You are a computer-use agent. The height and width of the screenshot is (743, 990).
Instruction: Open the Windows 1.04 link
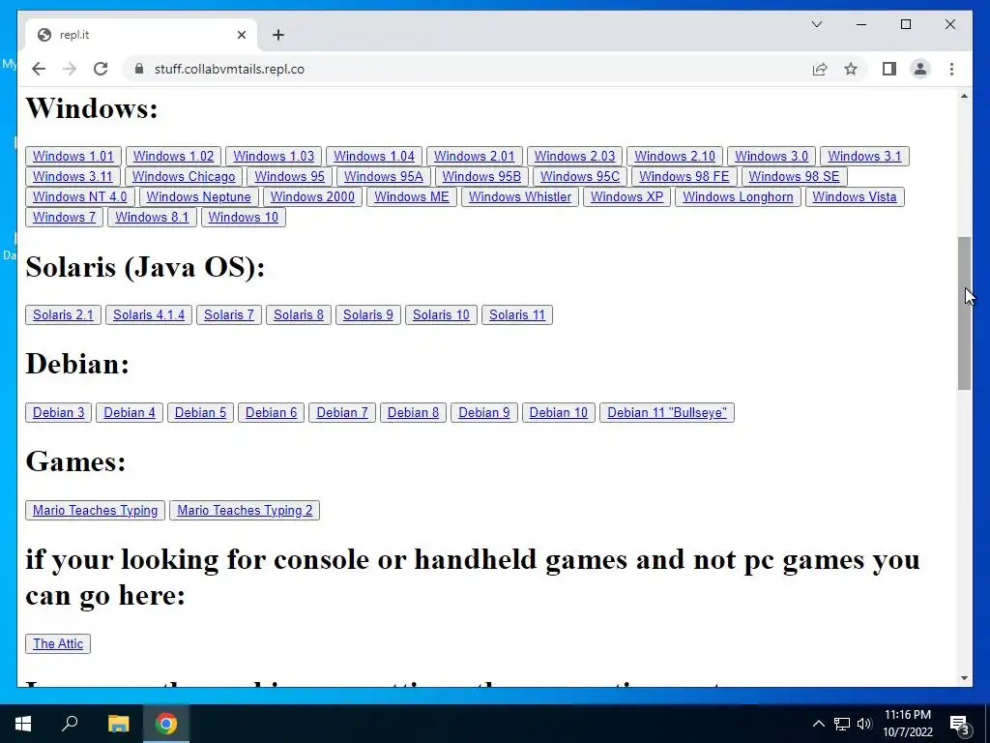[x=374, y=156]
